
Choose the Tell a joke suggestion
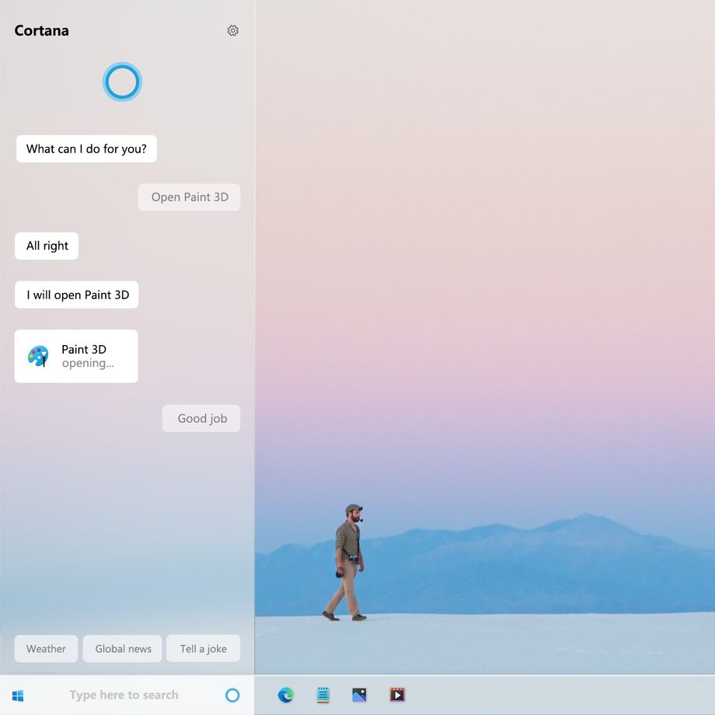(204, 648)
